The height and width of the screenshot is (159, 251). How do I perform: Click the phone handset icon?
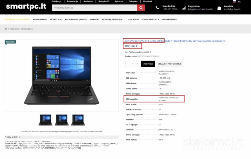tap(158, 8)
